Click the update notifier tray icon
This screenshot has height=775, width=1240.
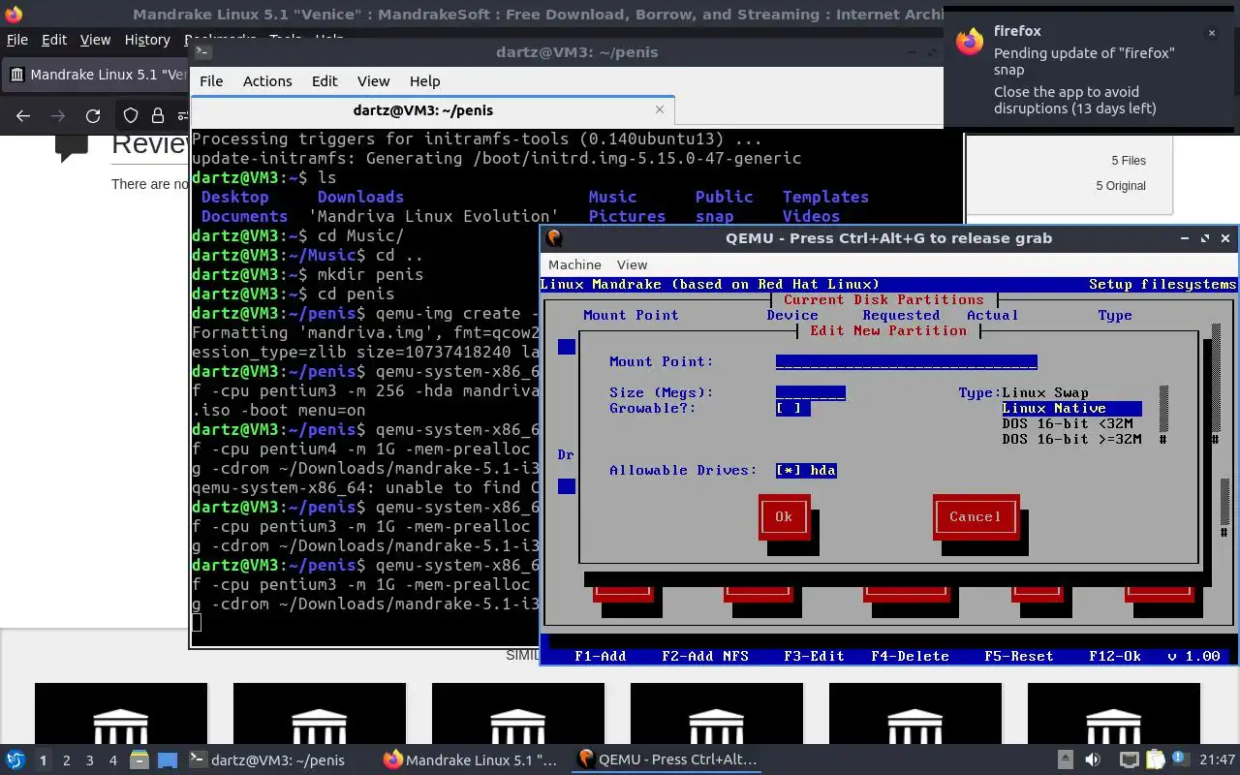[1180, 759]
